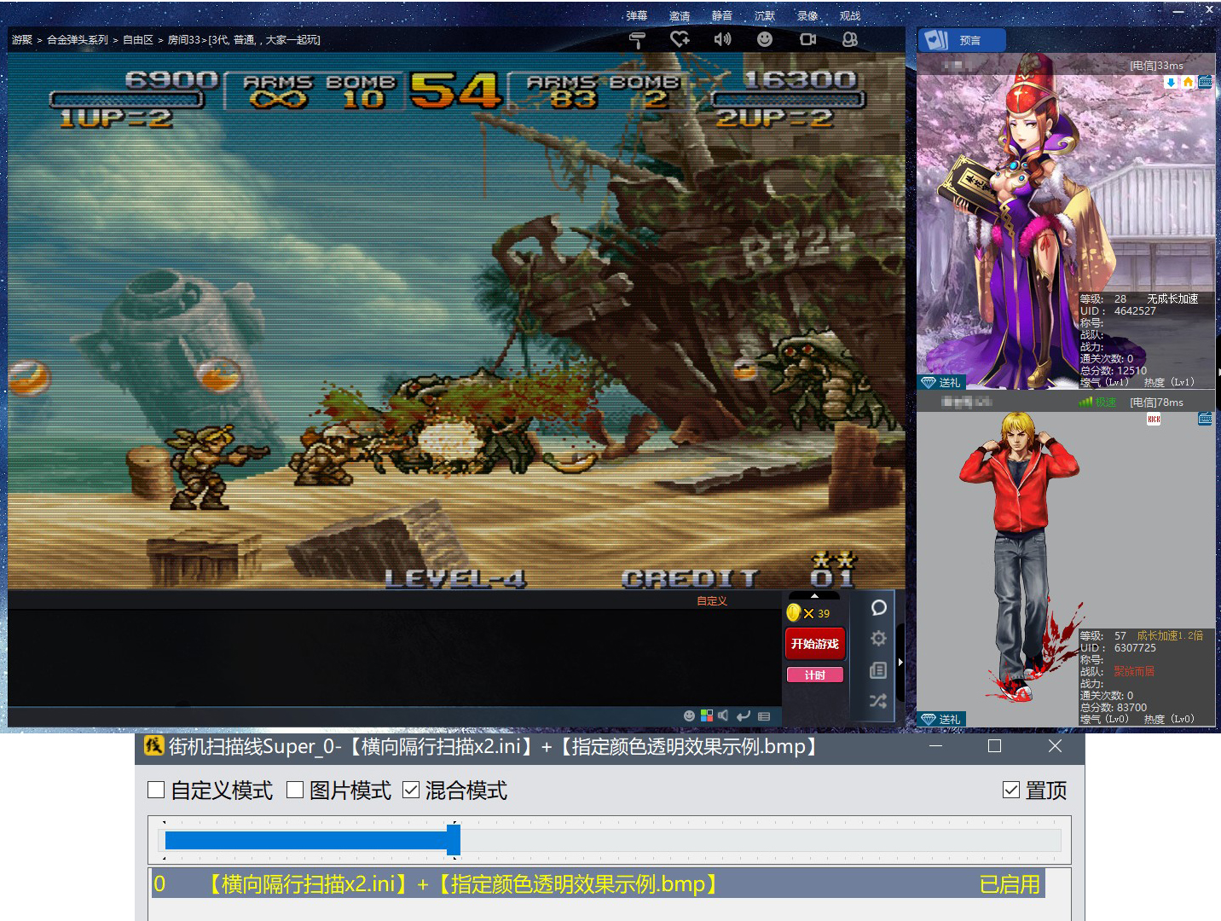
Task: Click the chat bar list icon
Action: click(x=764, y=716)
